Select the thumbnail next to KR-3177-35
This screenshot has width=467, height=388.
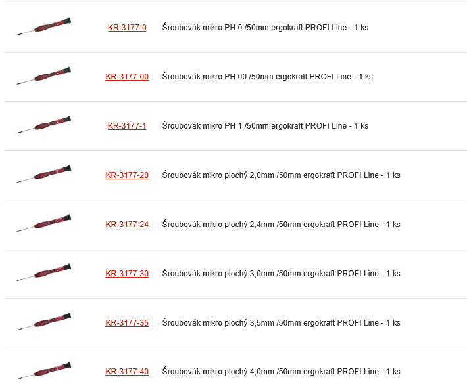(x=44, y=323)
